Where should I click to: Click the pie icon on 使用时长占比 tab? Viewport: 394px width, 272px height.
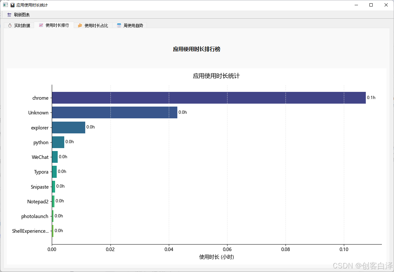[x=80, y=25]
